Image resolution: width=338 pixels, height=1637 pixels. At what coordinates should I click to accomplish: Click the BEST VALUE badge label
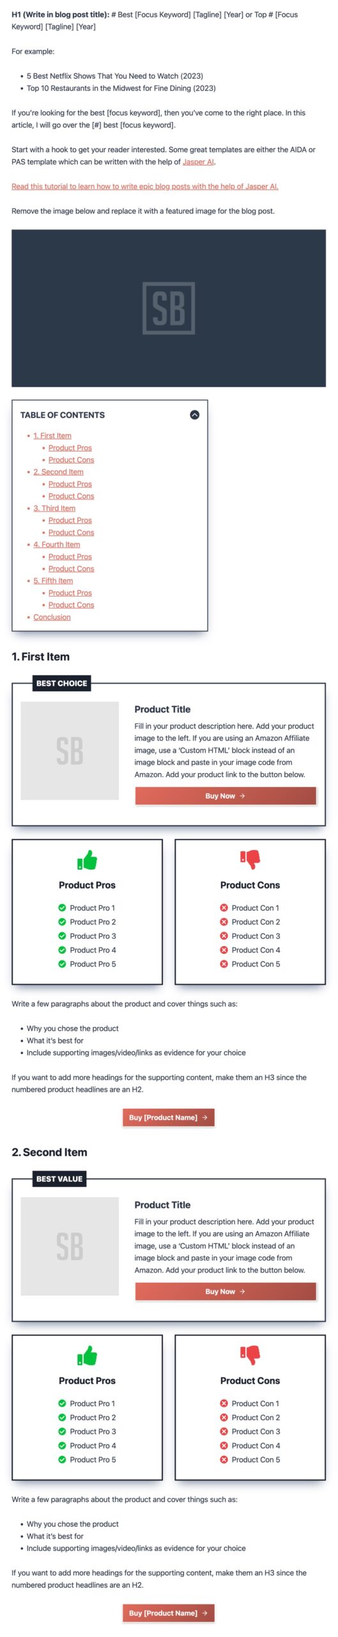point(59,1179)
